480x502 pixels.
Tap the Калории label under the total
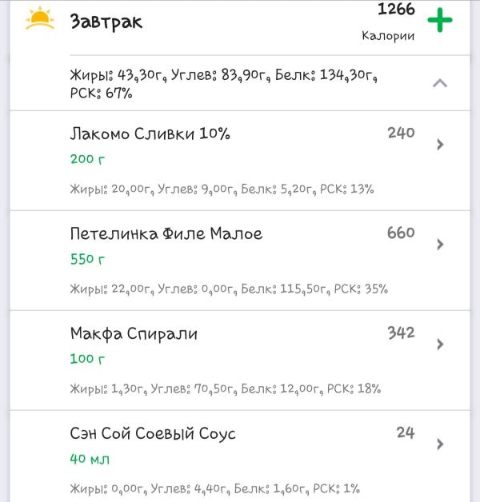coord(388,36)
